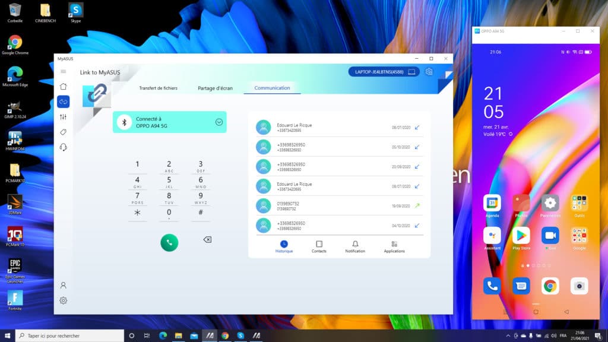Open Duo app on OPPO phone screen
Viewport: 608px width, 342px height.
click(x=550, y=239)
